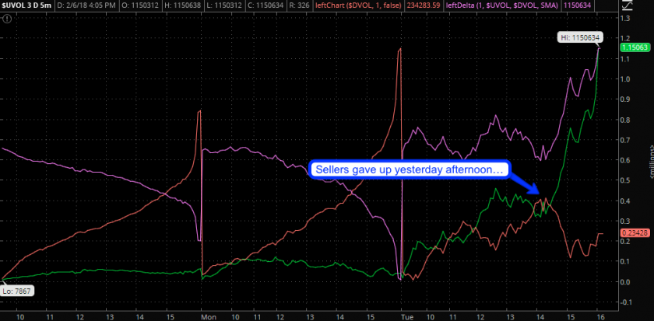654x321 pixels.
Task: Click the exclamation alert icon on chart
Action: (x=9, y=19)
